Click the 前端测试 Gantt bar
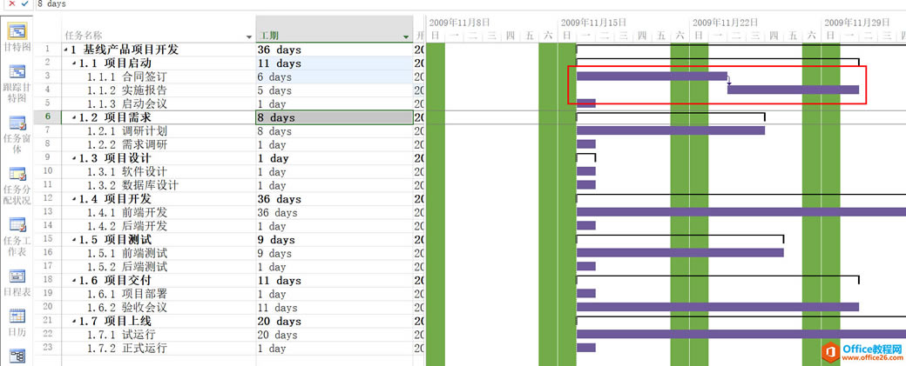Screen dimensions: 906x366 (680, 253)
